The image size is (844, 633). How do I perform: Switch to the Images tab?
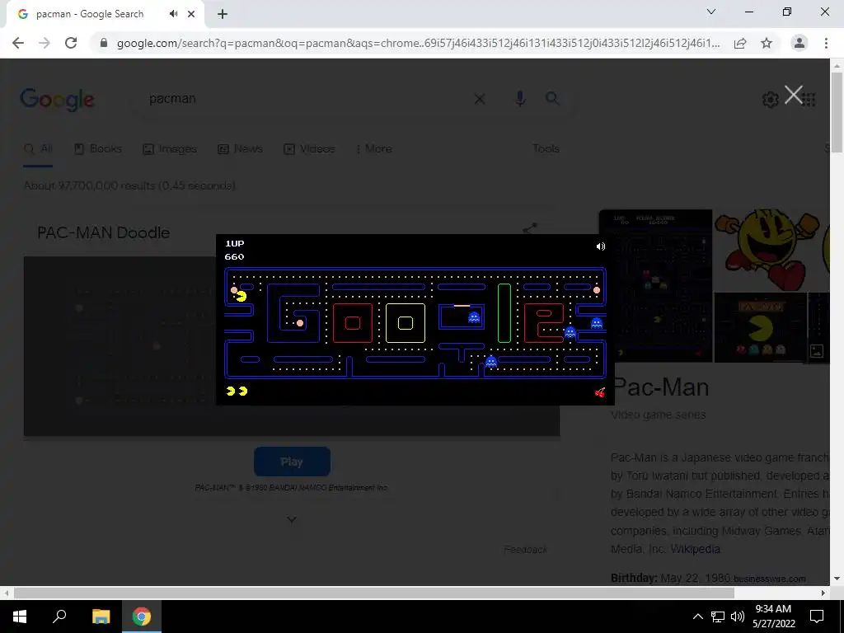[x=170, y=148]
